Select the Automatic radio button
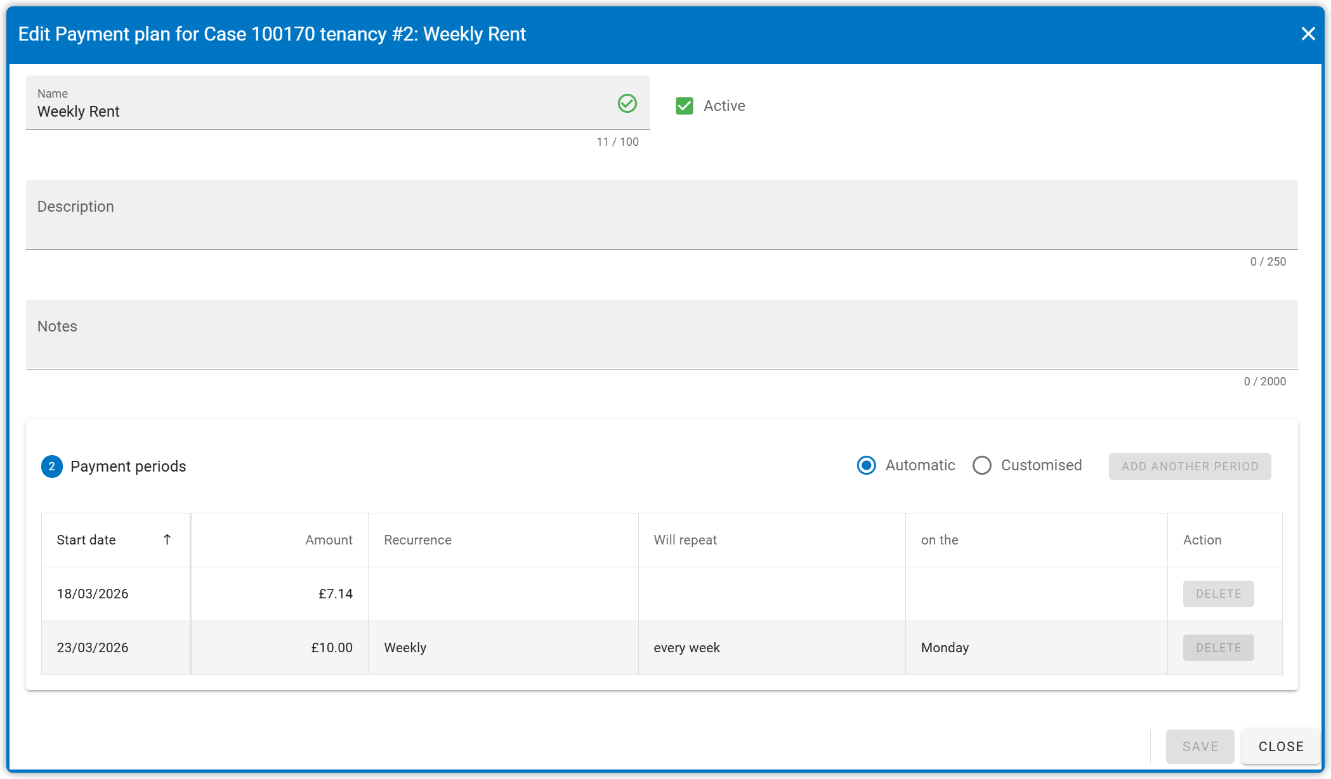1331x779 pixels. (867, 465)
